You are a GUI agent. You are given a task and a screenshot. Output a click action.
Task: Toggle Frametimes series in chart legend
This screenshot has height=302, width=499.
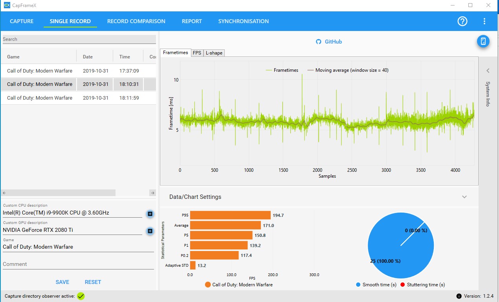pos(282,70)
